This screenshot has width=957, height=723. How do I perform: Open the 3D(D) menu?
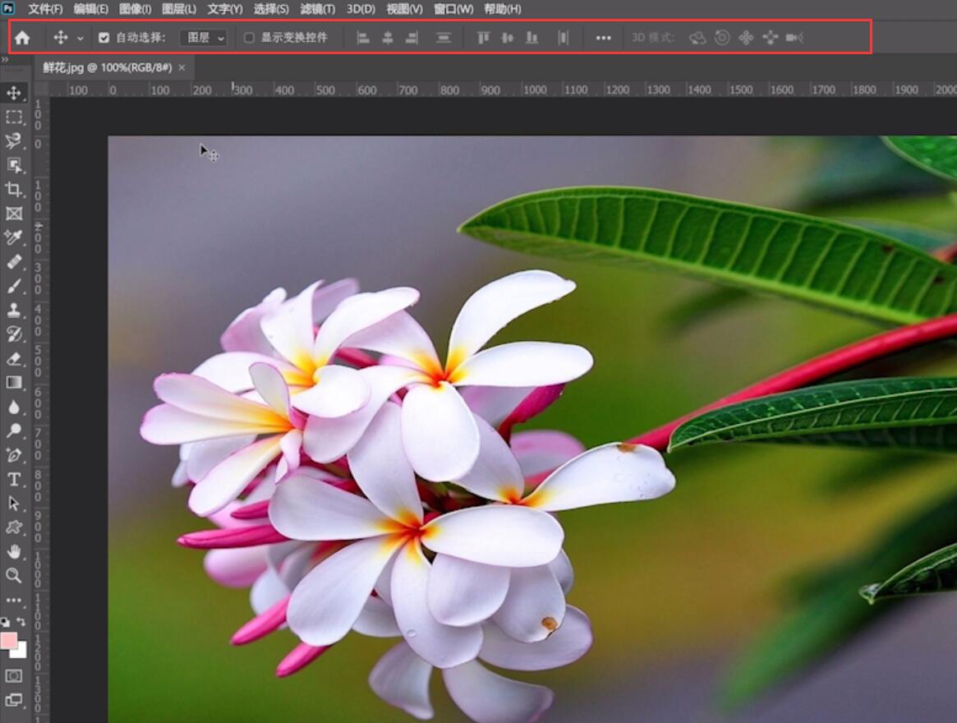tap(361, 9)
